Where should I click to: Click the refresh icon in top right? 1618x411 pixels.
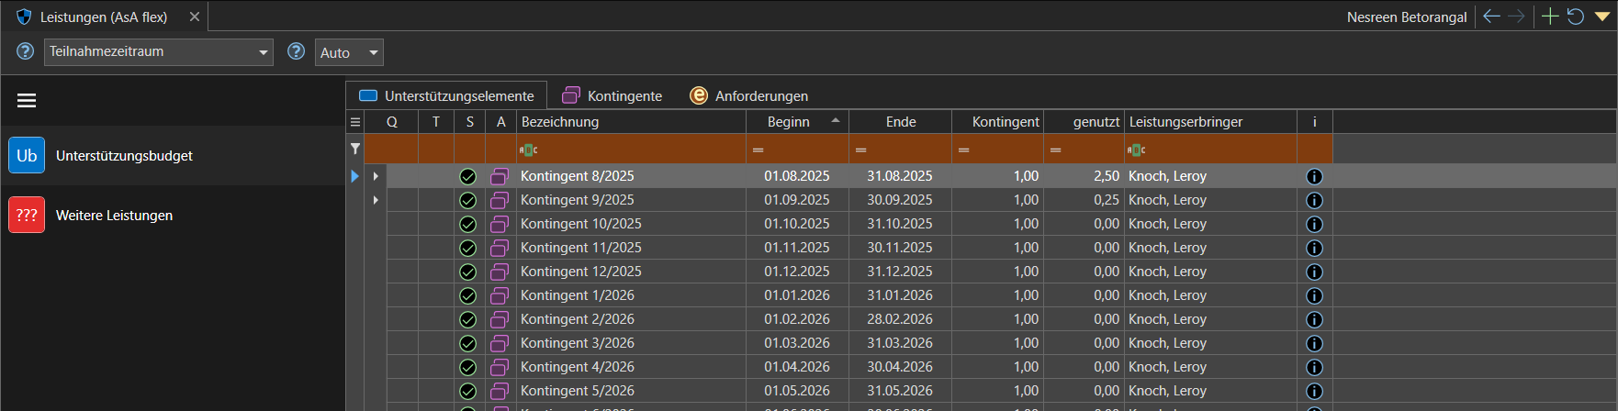tap(1576, 17)
